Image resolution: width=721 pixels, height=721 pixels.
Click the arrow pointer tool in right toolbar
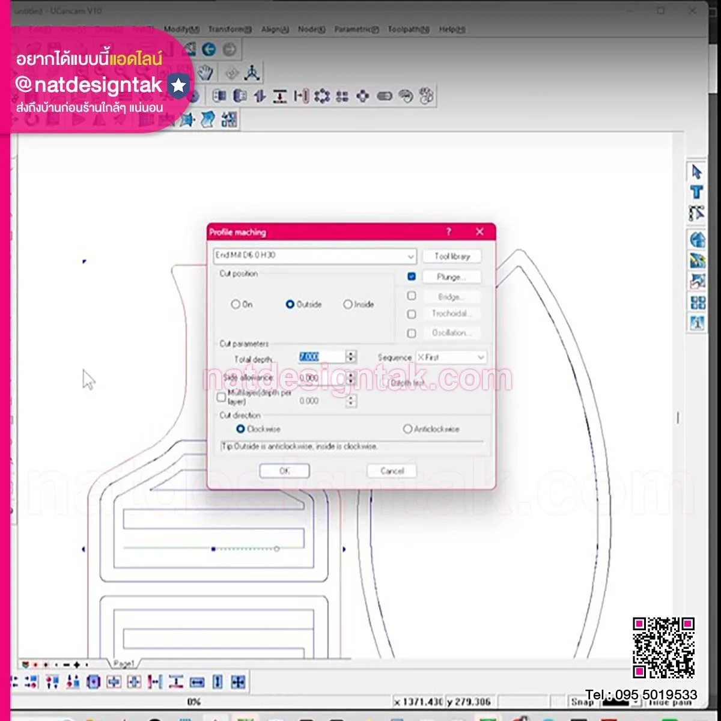tap(696, 172)
